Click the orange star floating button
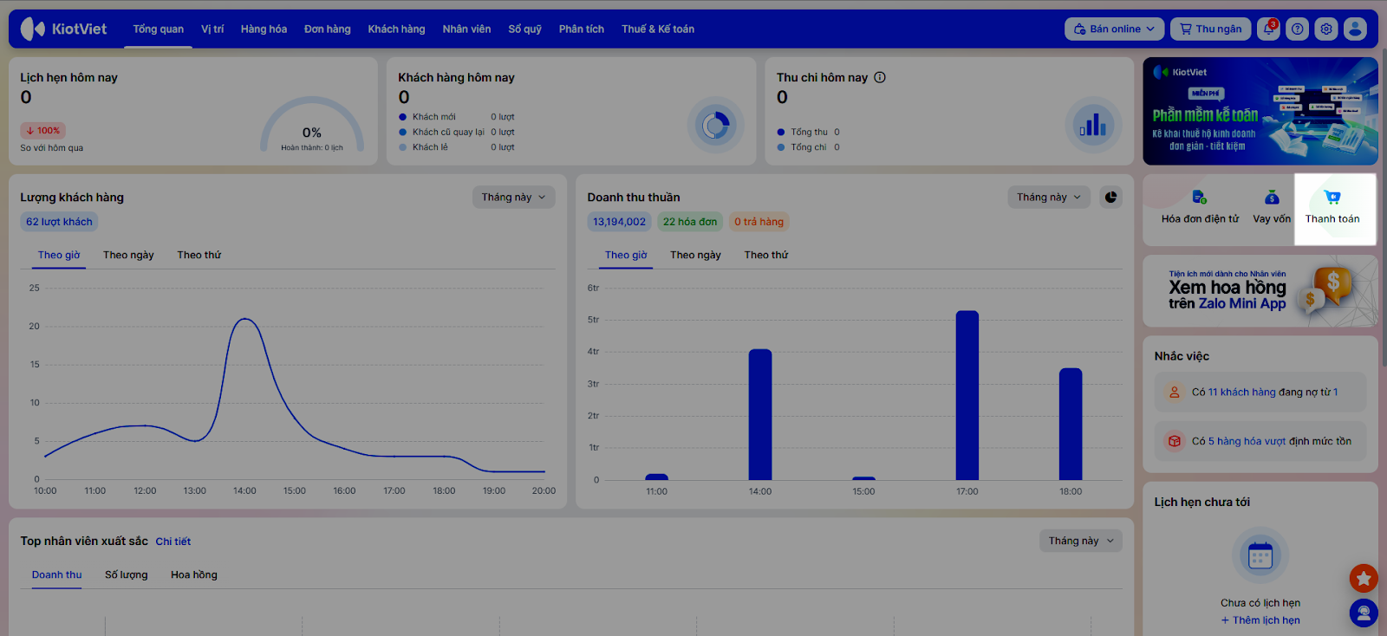The image size is (1387, 636). (x=1364, y=578)
